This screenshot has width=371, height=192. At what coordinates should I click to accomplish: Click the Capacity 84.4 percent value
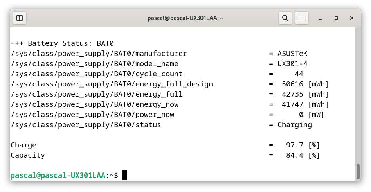(x=295, y=155)
